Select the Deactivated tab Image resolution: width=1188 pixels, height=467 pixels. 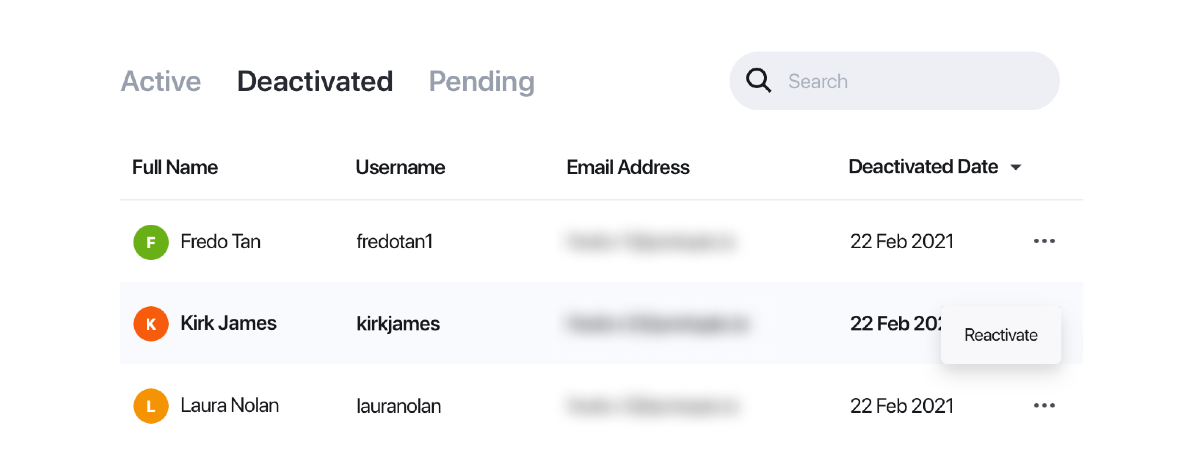[x=315, y=81]
